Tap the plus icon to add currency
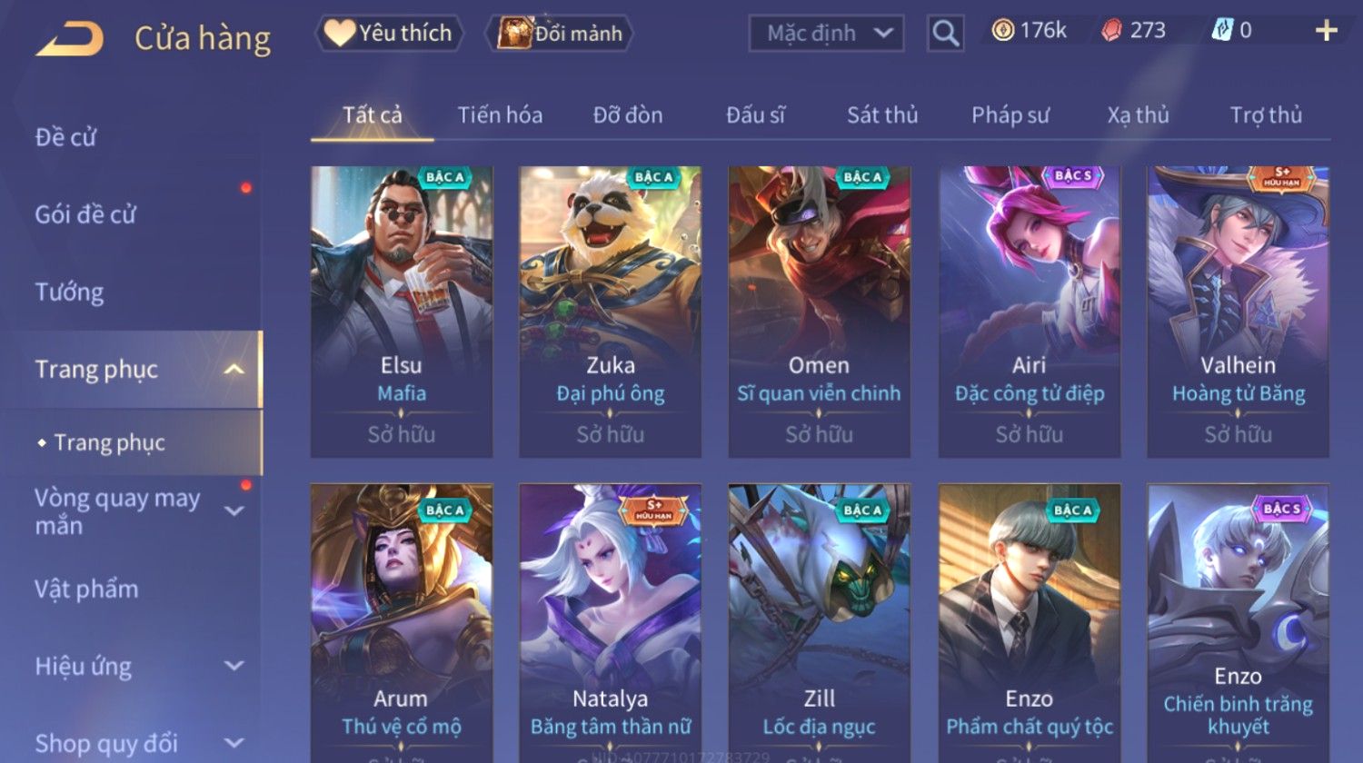The width and height of the screenshot is (1363, 763). click(1326, 31)
